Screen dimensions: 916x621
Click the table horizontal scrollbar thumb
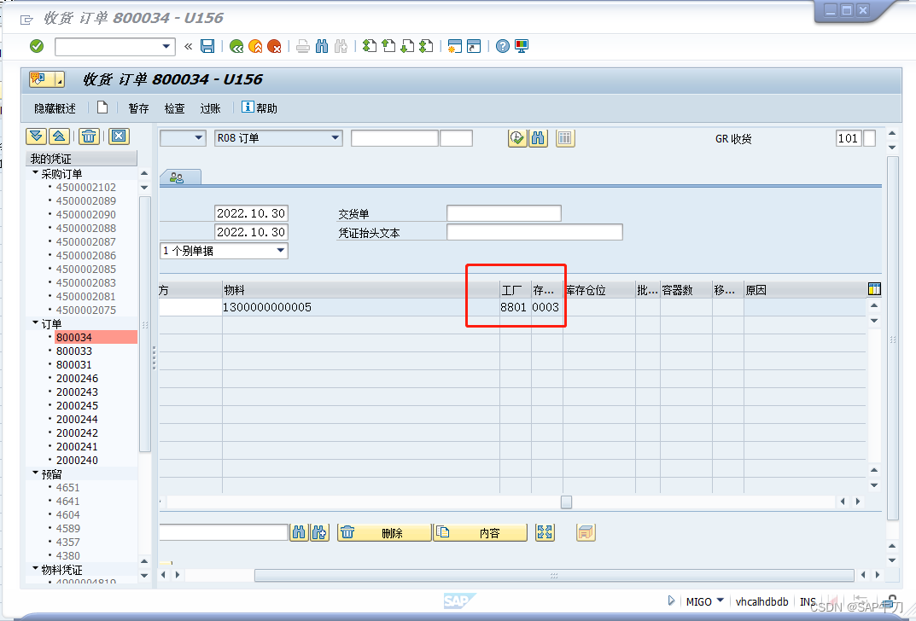tap(566, 502)
